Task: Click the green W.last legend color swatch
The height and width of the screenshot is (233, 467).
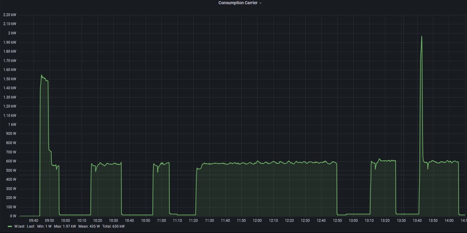Action: click(x=10, y=226)
